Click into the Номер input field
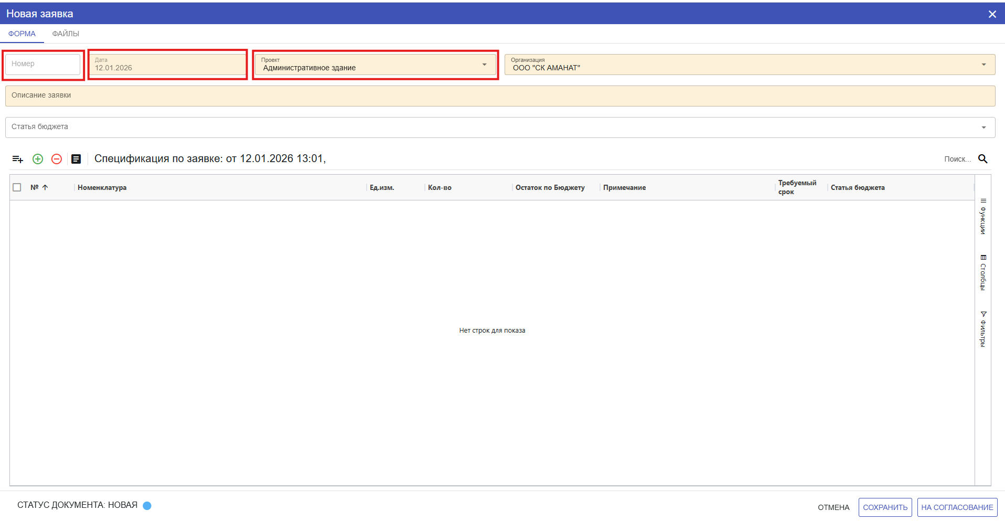The image size is (1005, 521). click(x=43, y=64)
